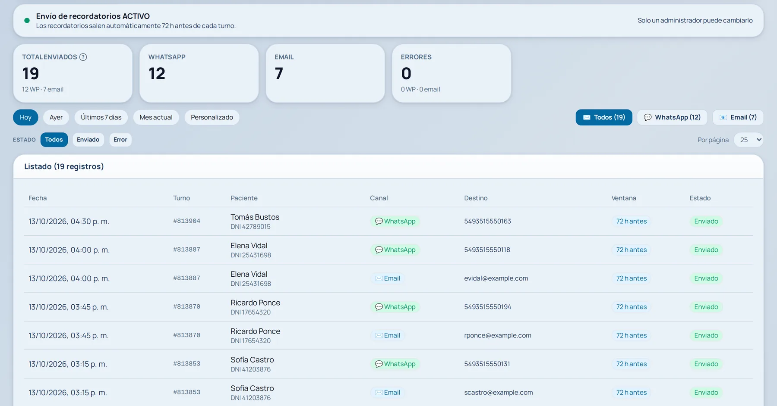Click the Canal column header
This screenshot has height=406, width=777.
coord(379,198)
